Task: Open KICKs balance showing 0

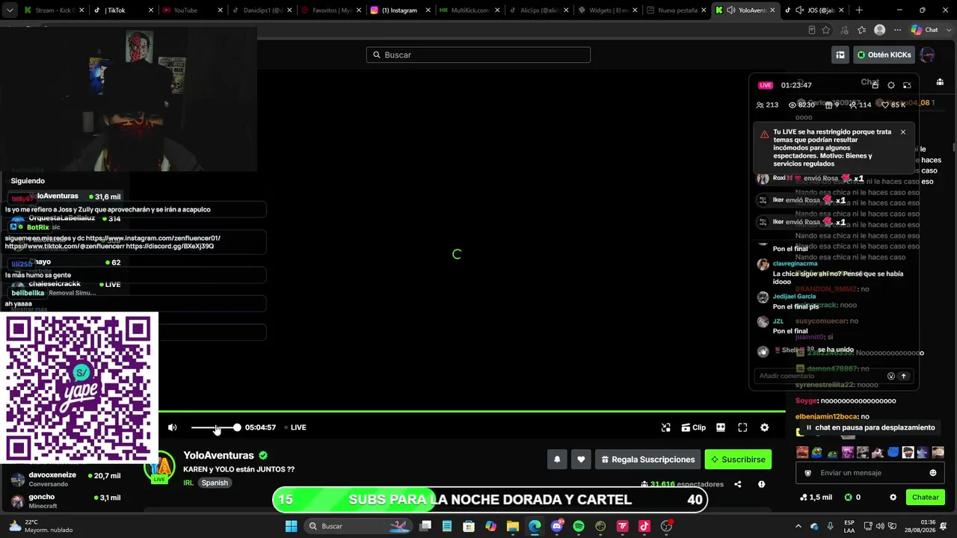Action: tap(852, 497)
